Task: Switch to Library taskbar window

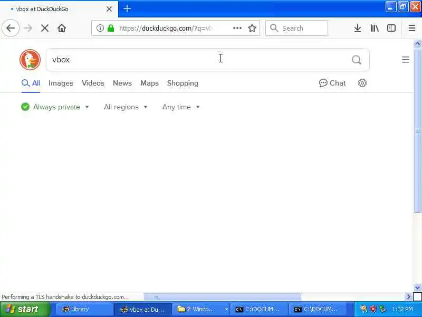Action: click(x=85, y=309)
